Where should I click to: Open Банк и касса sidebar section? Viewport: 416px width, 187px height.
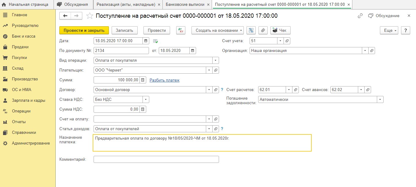click(24, 36)
